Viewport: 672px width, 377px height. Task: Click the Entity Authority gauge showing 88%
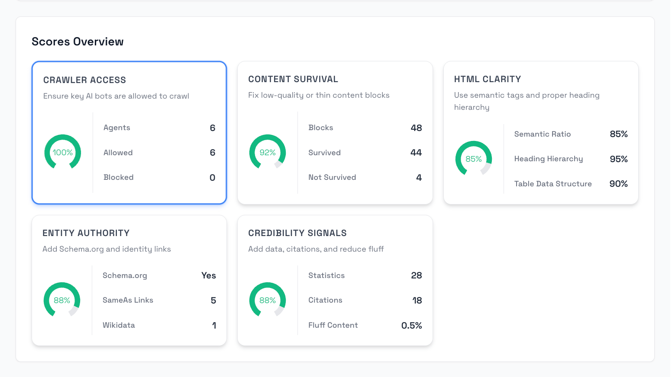[61, 300]
